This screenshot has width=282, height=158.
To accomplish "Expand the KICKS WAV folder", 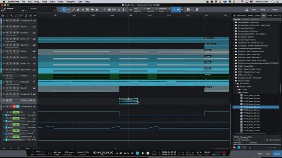I will click(x=236, y=84).
